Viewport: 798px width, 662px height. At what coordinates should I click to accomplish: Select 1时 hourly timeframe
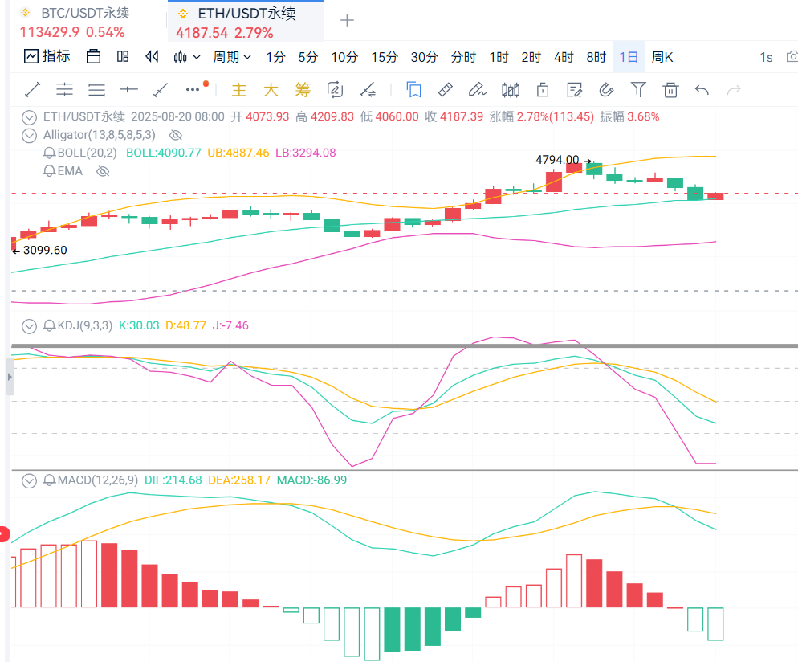(499, 57)
